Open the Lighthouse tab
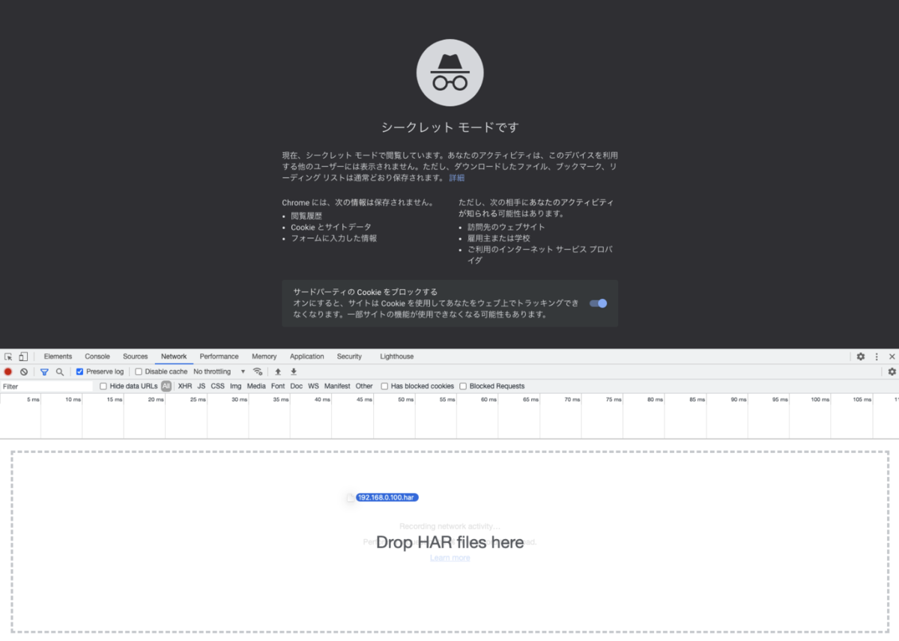This screenshot has height=641, width=899. (x=396, y=356)
